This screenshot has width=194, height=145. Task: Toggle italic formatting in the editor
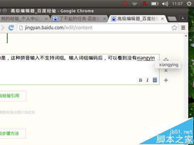pos(147,80)
